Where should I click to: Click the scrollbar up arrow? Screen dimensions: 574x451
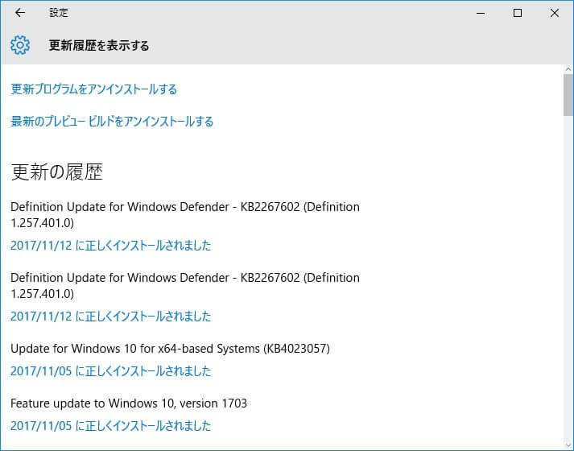point(568,69)
